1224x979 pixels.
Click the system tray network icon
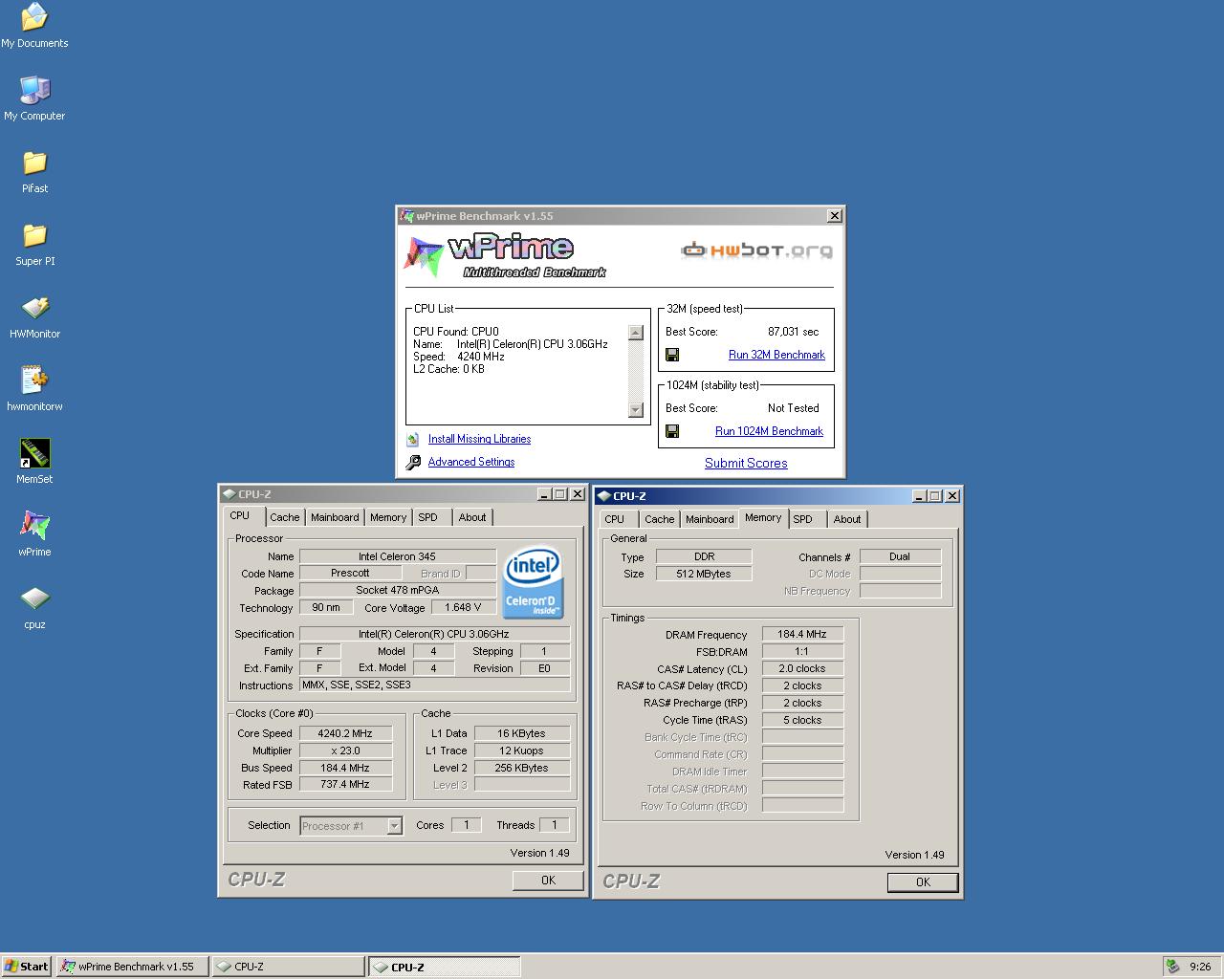pos(1172,967)
